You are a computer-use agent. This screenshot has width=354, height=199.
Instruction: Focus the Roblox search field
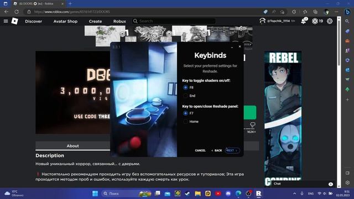pyautogui.click(x=173, y=21)
